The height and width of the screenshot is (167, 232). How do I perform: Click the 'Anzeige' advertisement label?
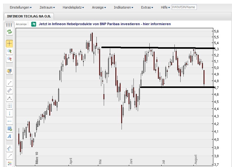pyautogui.click(x=21, y=24)
